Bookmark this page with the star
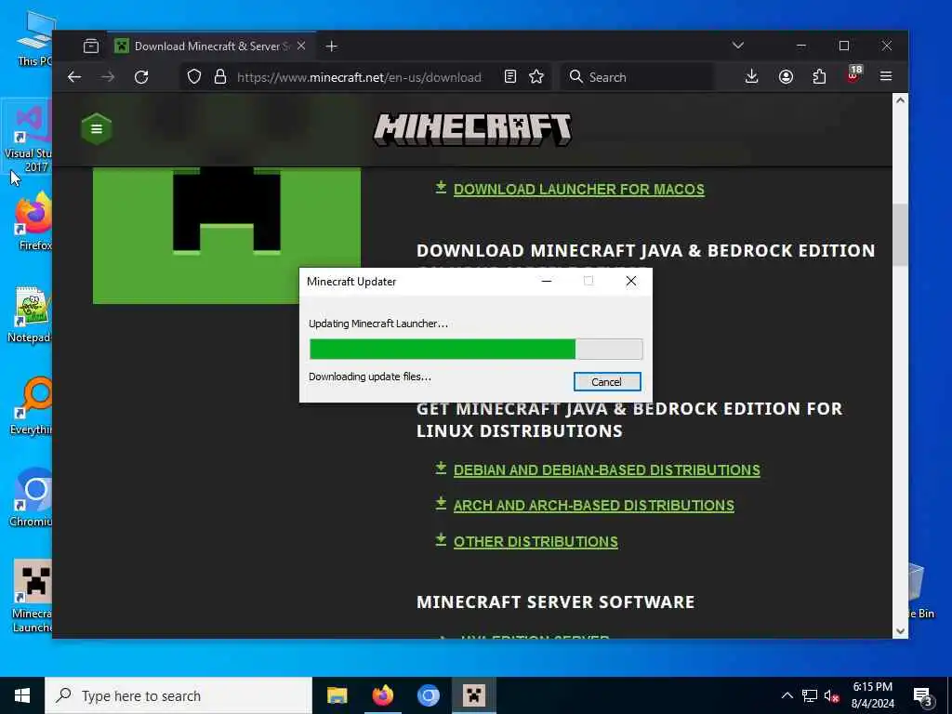Viewport: 952px width, 714px height. coord(536,77)
